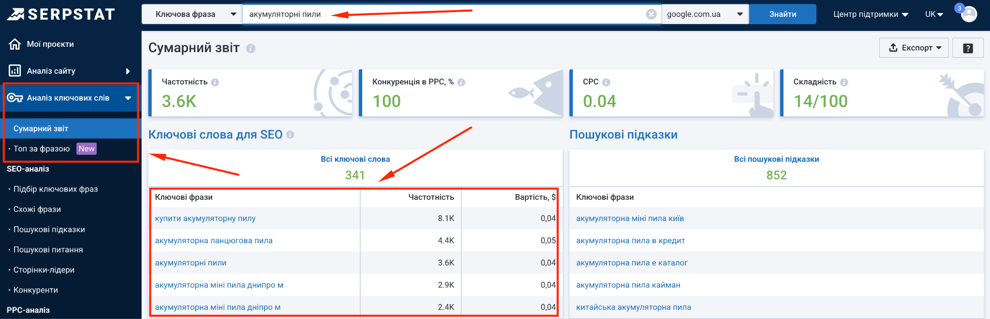Screen dimensions: 990x319
Task: Open the UK language dropdown
Action: point(934,14)
